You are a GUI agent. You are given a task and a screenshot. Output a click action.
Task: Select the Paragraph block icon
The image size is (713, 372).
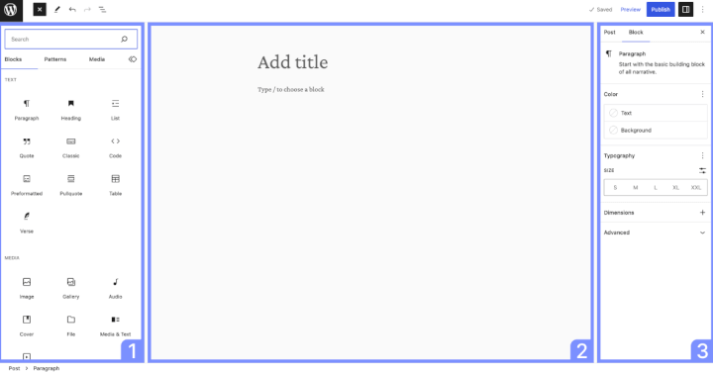(27, 104)
